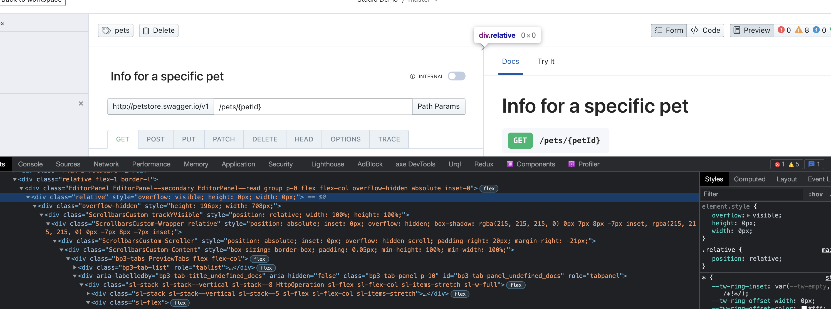Image resolution: width=831 pixels, height=309 pixels.
Task: Toggle the INTERNAL switch
Action: (x=456, y=76)
